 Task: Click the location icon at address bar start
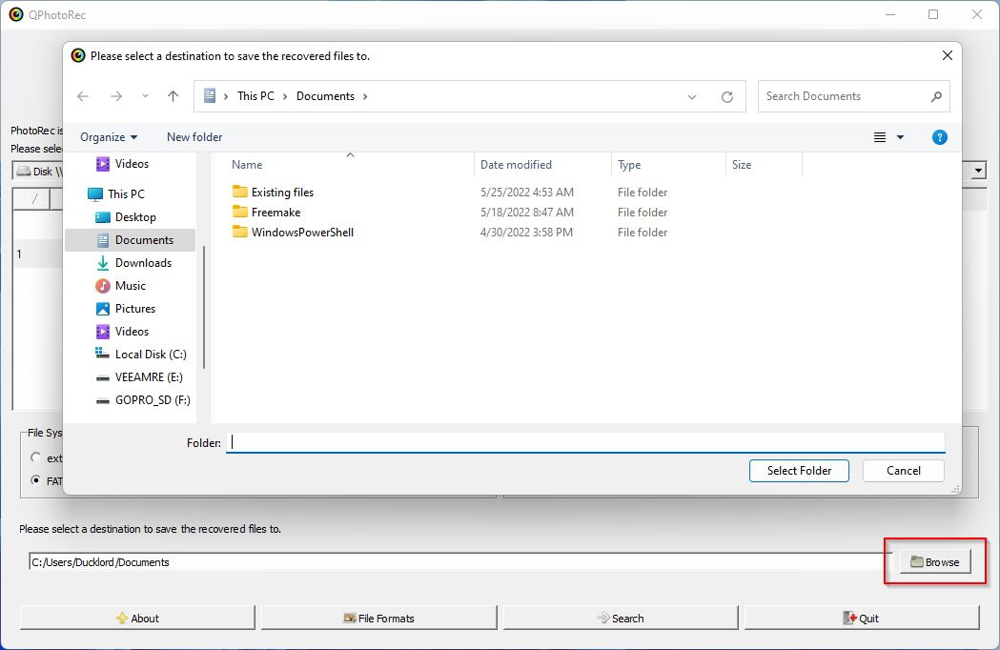(209, 96)
